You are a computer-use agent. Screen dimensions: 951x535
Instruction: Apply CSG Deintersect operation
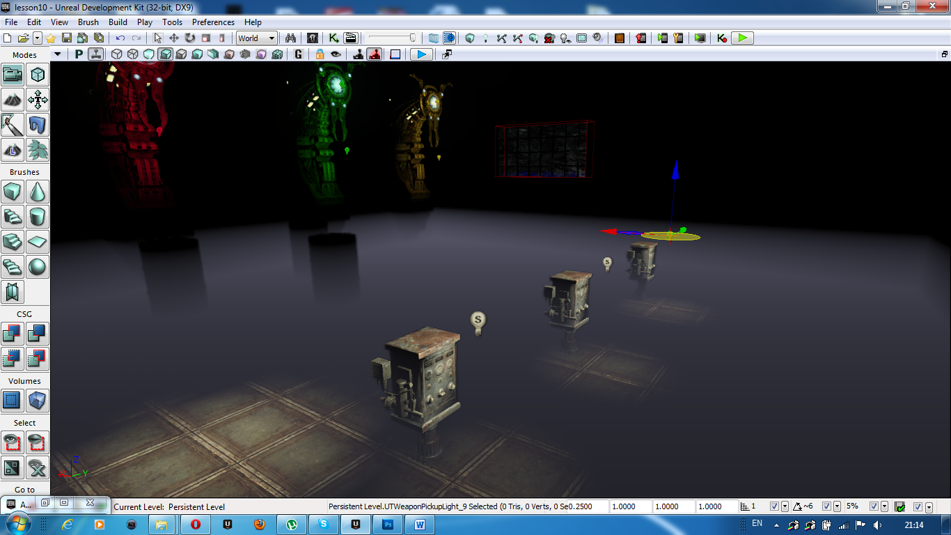[38, 359]
